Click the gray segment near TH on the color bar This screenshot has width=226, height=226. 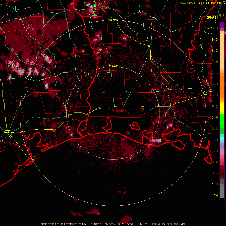(x=222, y=193)
